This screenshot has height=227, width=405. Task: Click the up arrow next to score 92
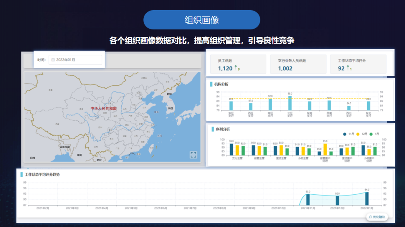[x=348, y=68]
